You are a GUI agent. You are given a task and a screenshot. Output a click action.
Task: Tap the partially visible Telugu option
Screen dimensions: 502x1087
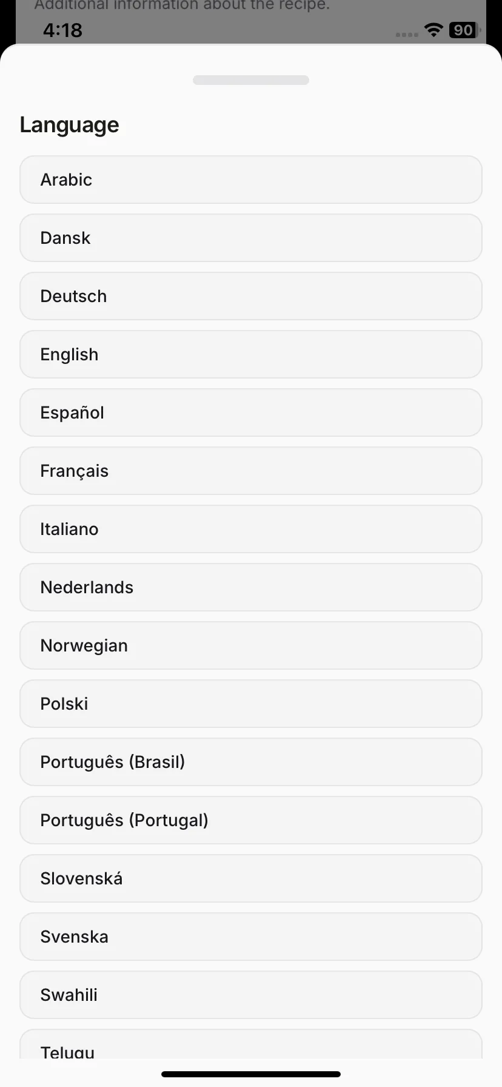251,1045
